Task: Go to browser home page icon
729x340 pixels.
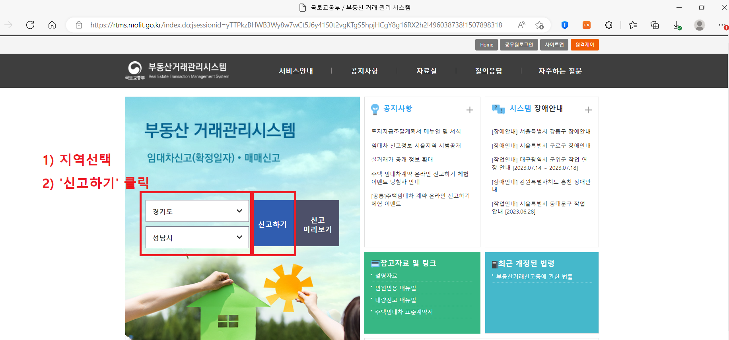Action: tap(52, 25)
